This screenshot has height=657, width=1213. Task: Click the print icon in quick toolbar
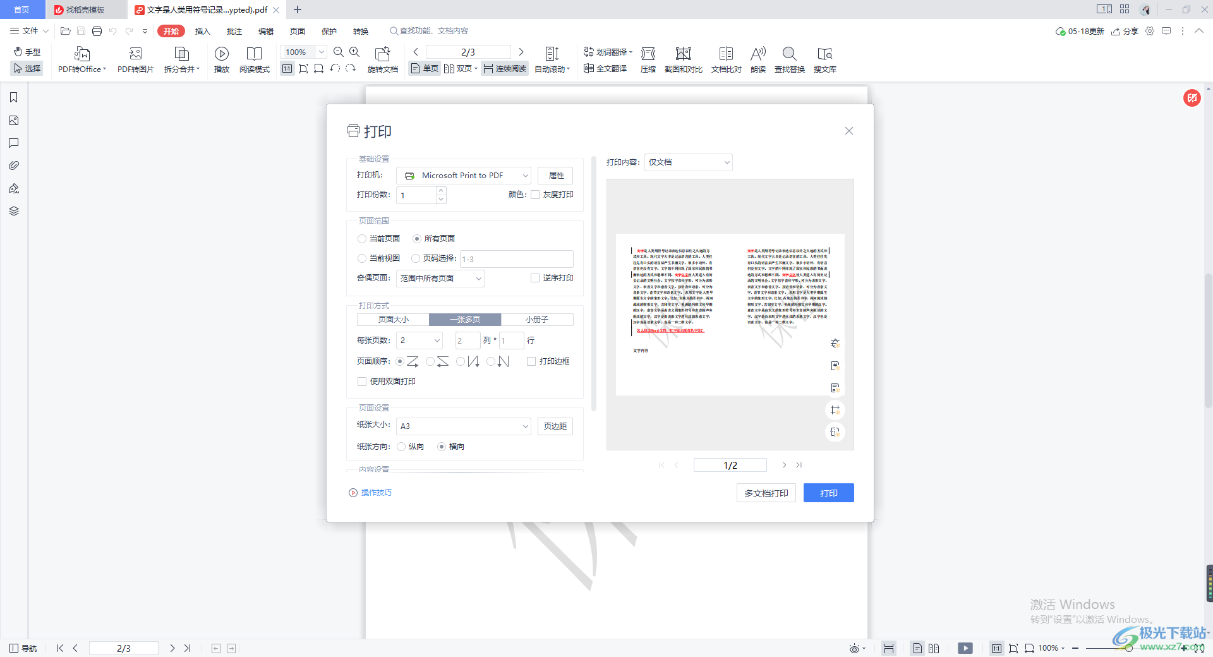point(97,31)
